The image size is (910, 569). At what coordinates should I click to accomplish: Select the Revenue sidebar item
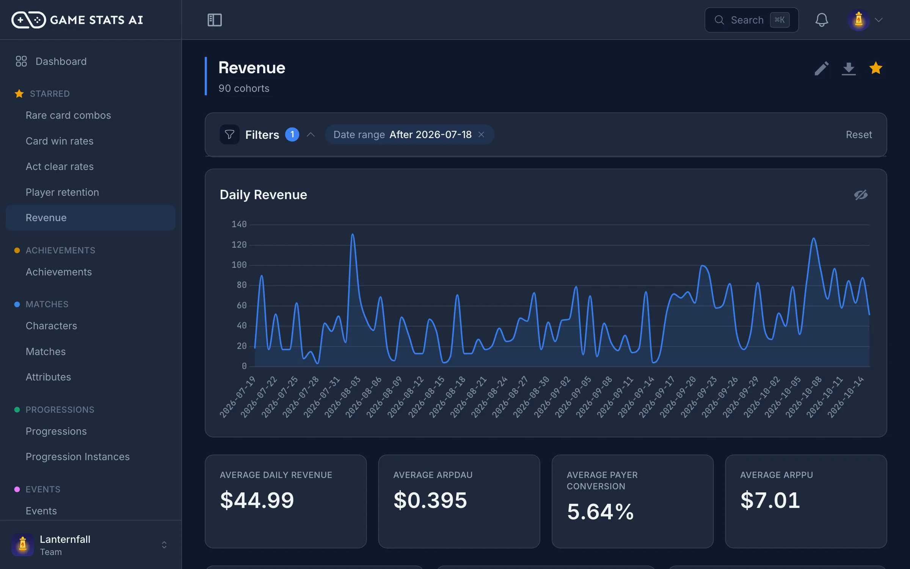click(91, 218)
